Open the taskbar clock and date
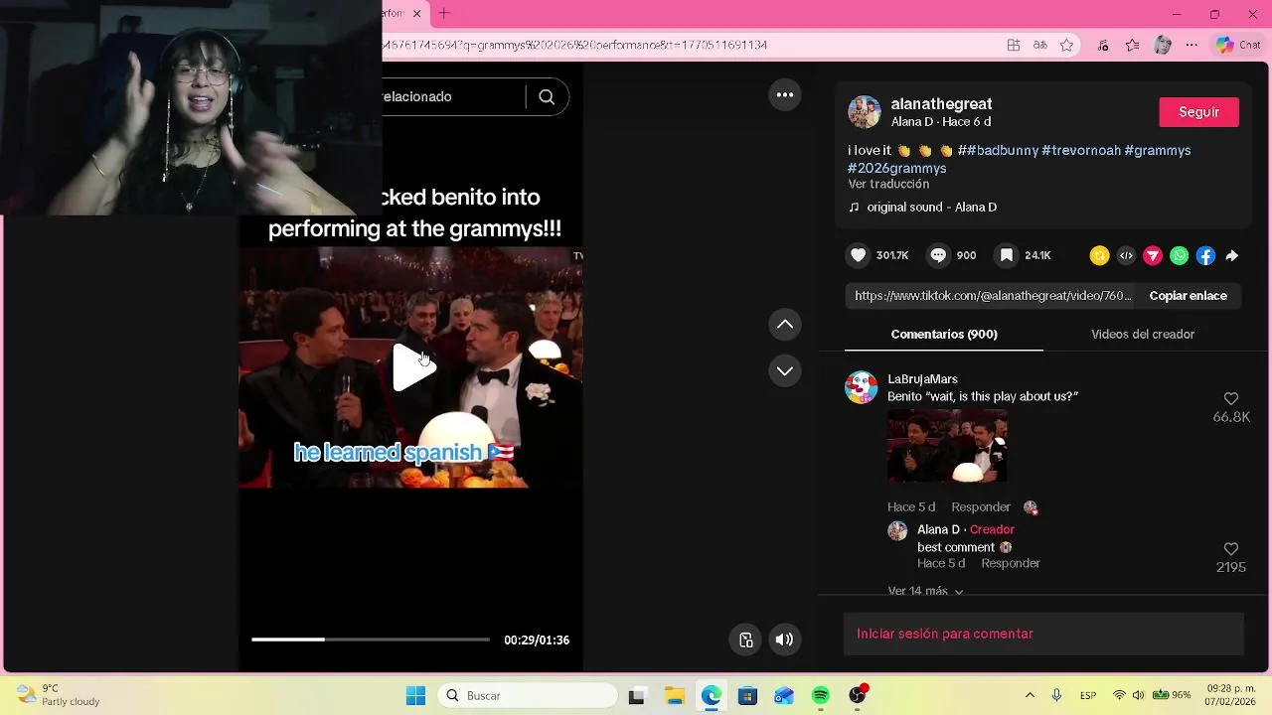 (x=1232, y=695)
